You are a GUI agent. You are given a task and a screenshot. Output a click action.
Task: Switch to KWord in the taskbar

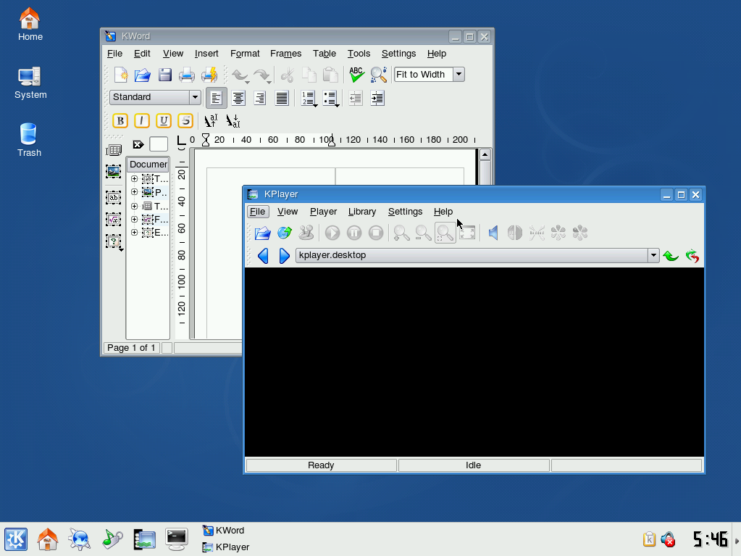[229, 531]
